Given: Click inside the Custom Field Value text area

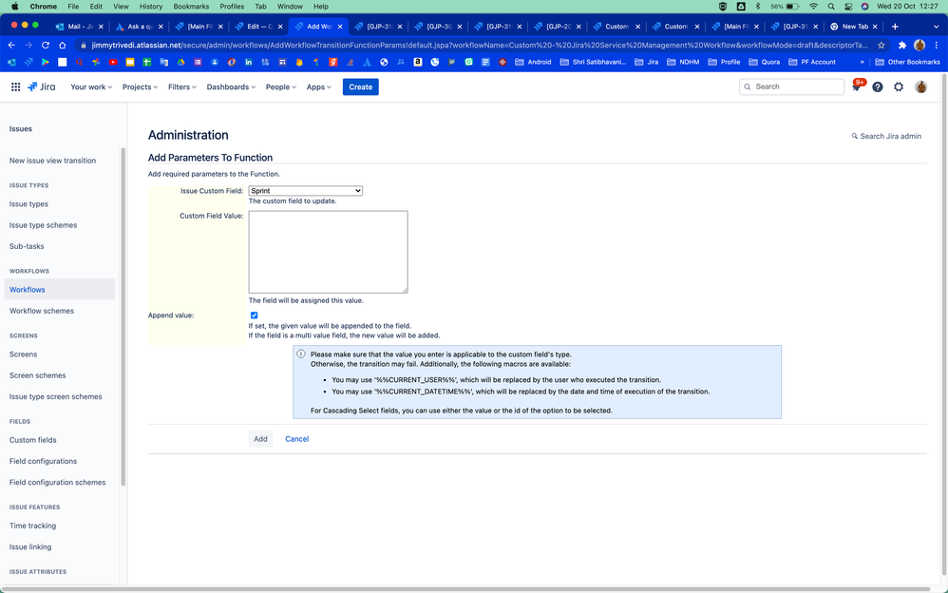Looking at the screenshot, I should tap(327, 250).
